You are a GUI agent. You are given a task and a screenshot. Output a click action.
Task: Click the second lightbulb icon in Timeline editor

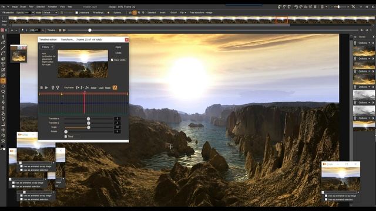tap(58, 88)
